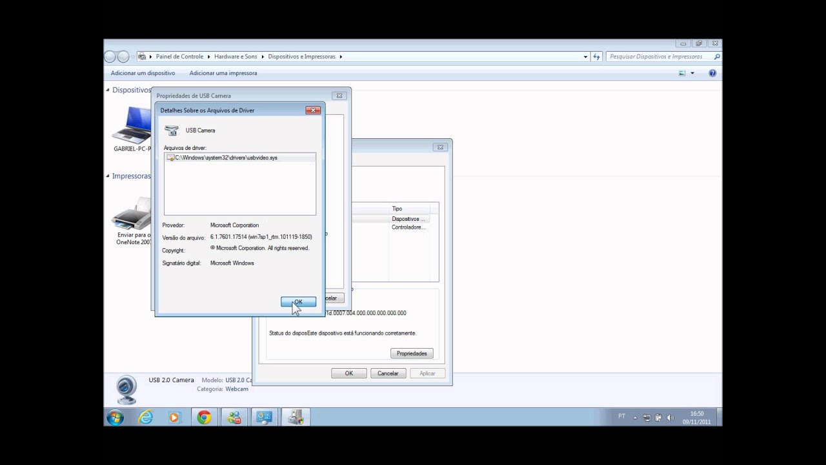The width and height of the screenshot is (826, 465).
Task: Select the Dispositivos ... row in the Tipo list
Action: (x=408, y=219)
